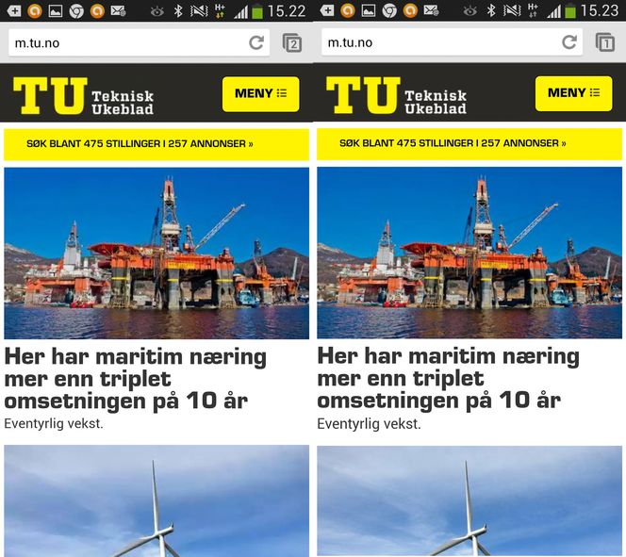Image resolution: width=626 pixels, height=557 pixels.
Task: Tap the reload icon in the right phone screen
Action: (x=569, y=41)
